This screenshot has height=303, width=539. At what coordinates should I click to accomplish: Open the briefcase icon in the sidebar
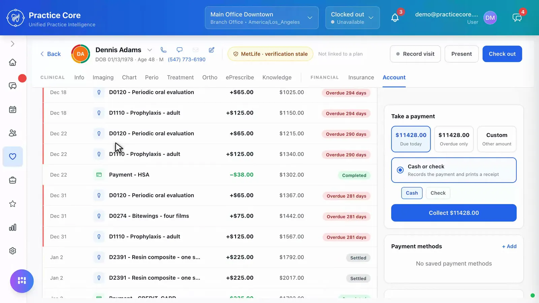click(x=12, y=180)
